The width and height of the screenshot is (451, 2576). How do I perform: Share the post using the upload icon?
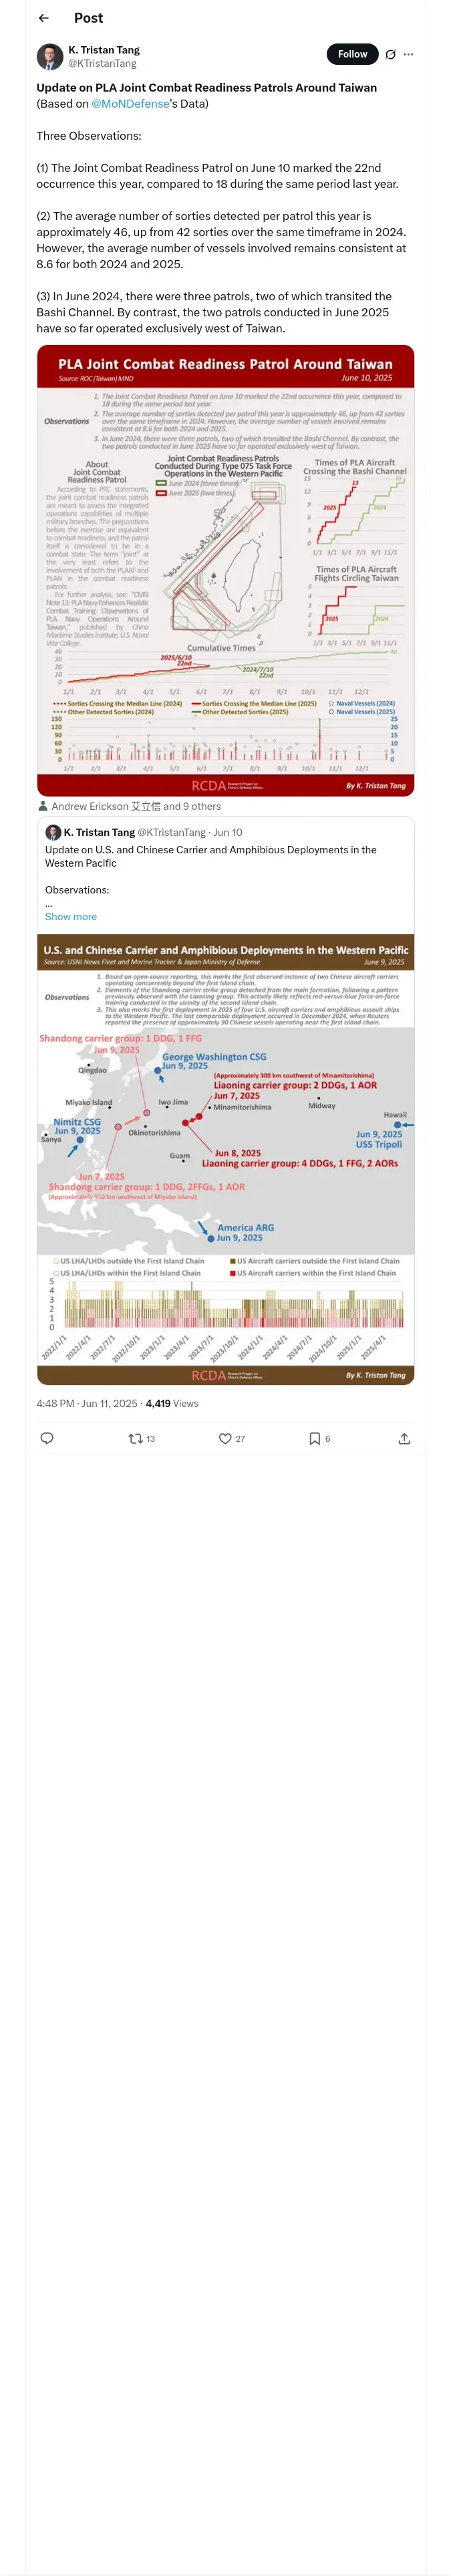click(404, 1438)
